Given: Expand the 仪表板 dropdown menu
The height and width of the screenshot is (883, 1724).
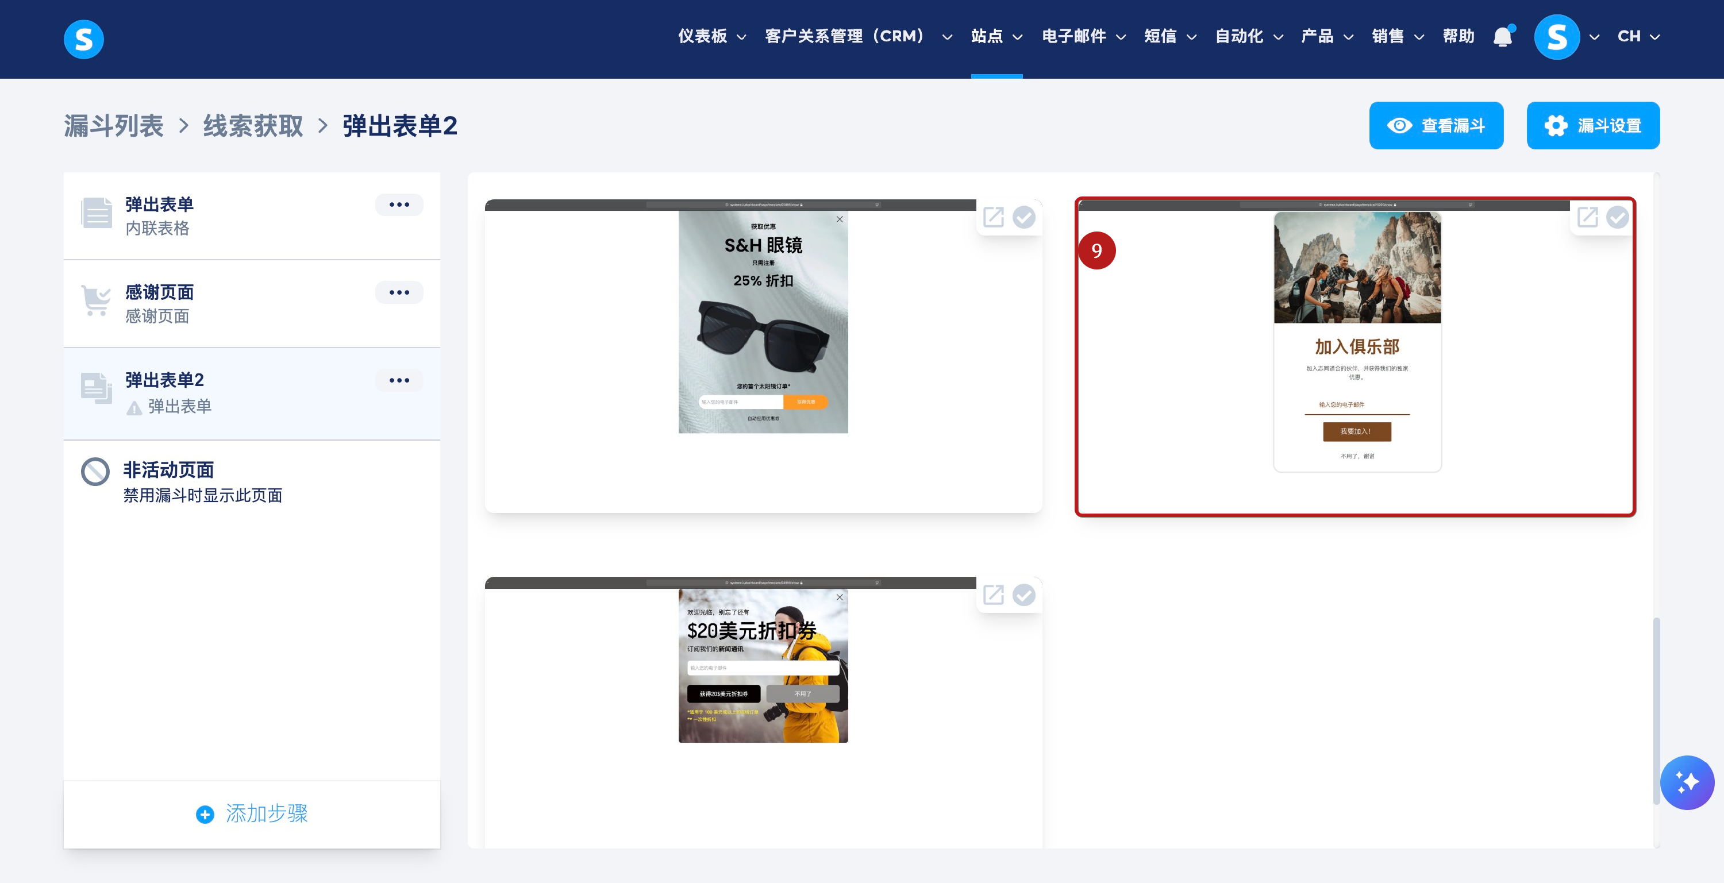Looking at the screenshot, I should (x=711, y=36).
